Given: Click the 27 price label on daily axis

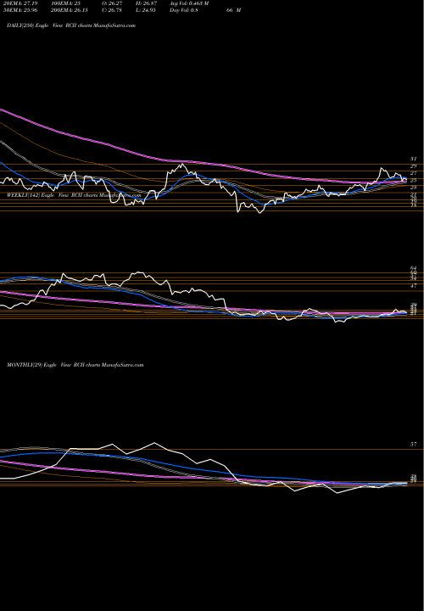Looking at the screenshot, I should pos(414,173).
